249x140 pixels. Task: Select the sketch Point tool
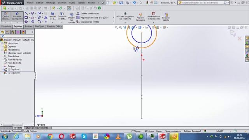click(x=46, y=22)
